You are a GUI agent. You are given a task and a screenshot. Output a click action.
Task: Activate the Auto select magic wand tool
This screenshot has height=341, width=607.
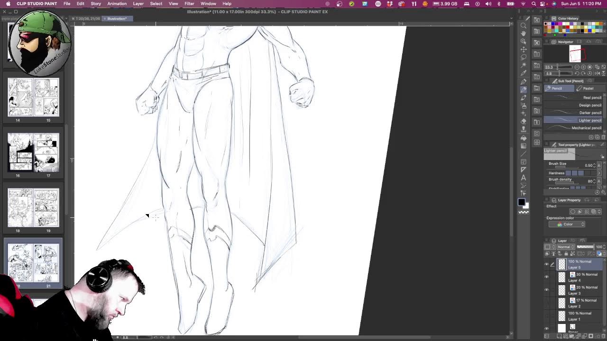coord(524,65)
